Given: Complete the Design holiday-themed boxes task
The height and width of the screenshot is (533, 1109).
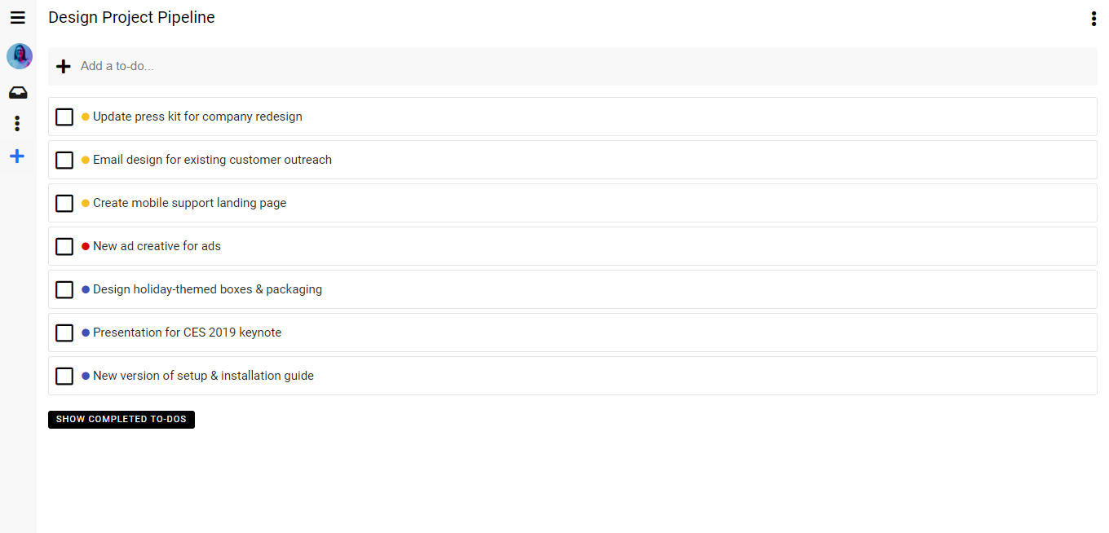Looking at the screenshot, I should click(64, 290).
